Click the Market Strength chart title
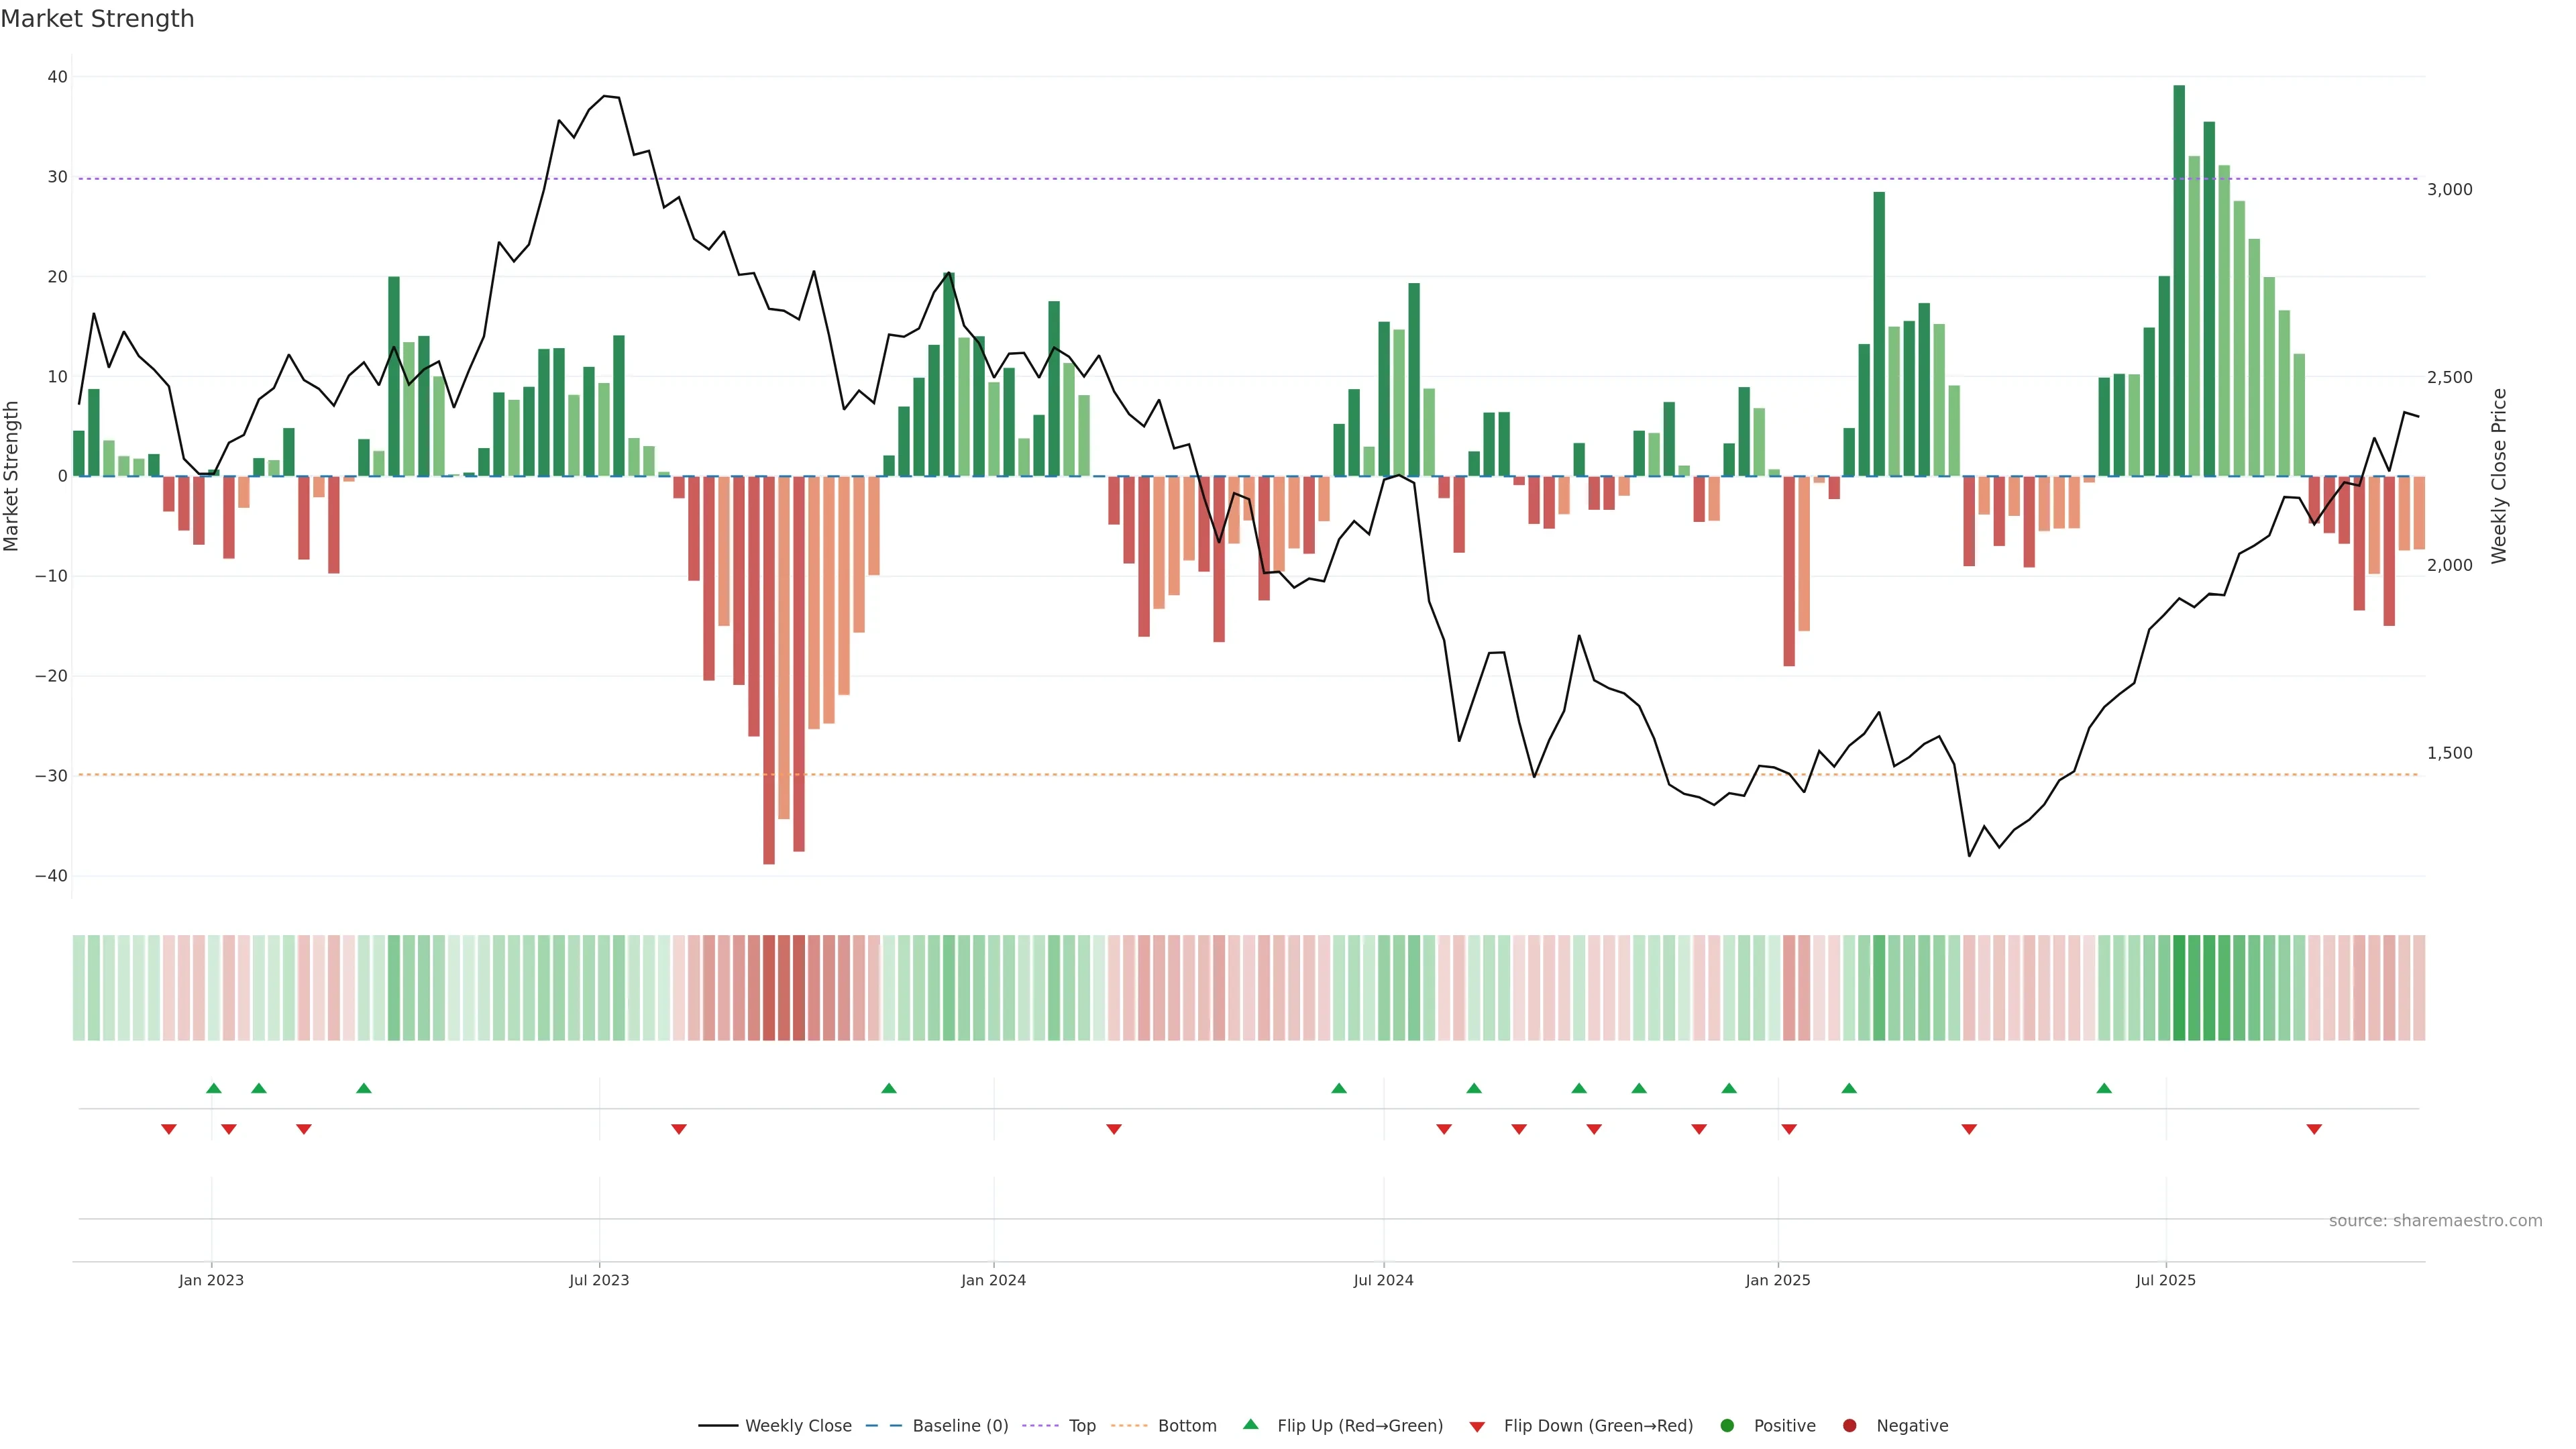 97,18
